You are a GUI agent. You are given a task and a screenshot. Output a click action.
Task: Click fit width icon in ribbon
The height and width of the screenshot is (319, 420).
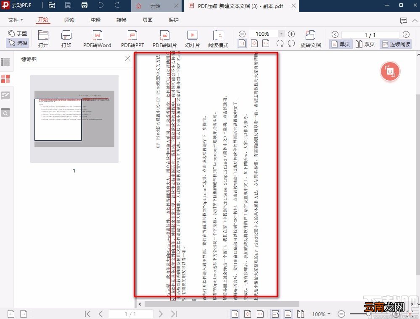click(x=266, y=43)
